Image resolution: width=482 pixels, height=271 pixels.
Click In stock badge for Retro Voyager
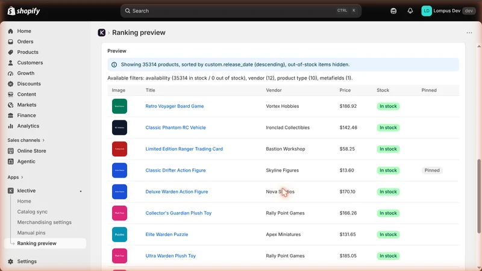click(388, 106)
